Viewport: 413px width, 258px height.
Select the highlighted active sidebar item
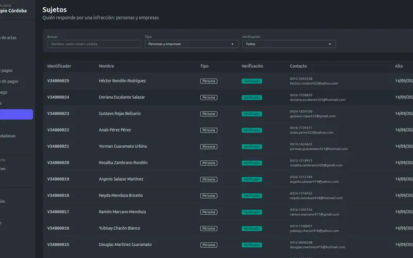pos(17,114)
